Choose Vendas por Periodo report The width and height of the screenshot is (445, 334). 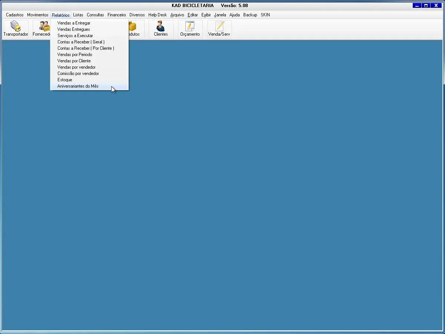click(75, 55)
